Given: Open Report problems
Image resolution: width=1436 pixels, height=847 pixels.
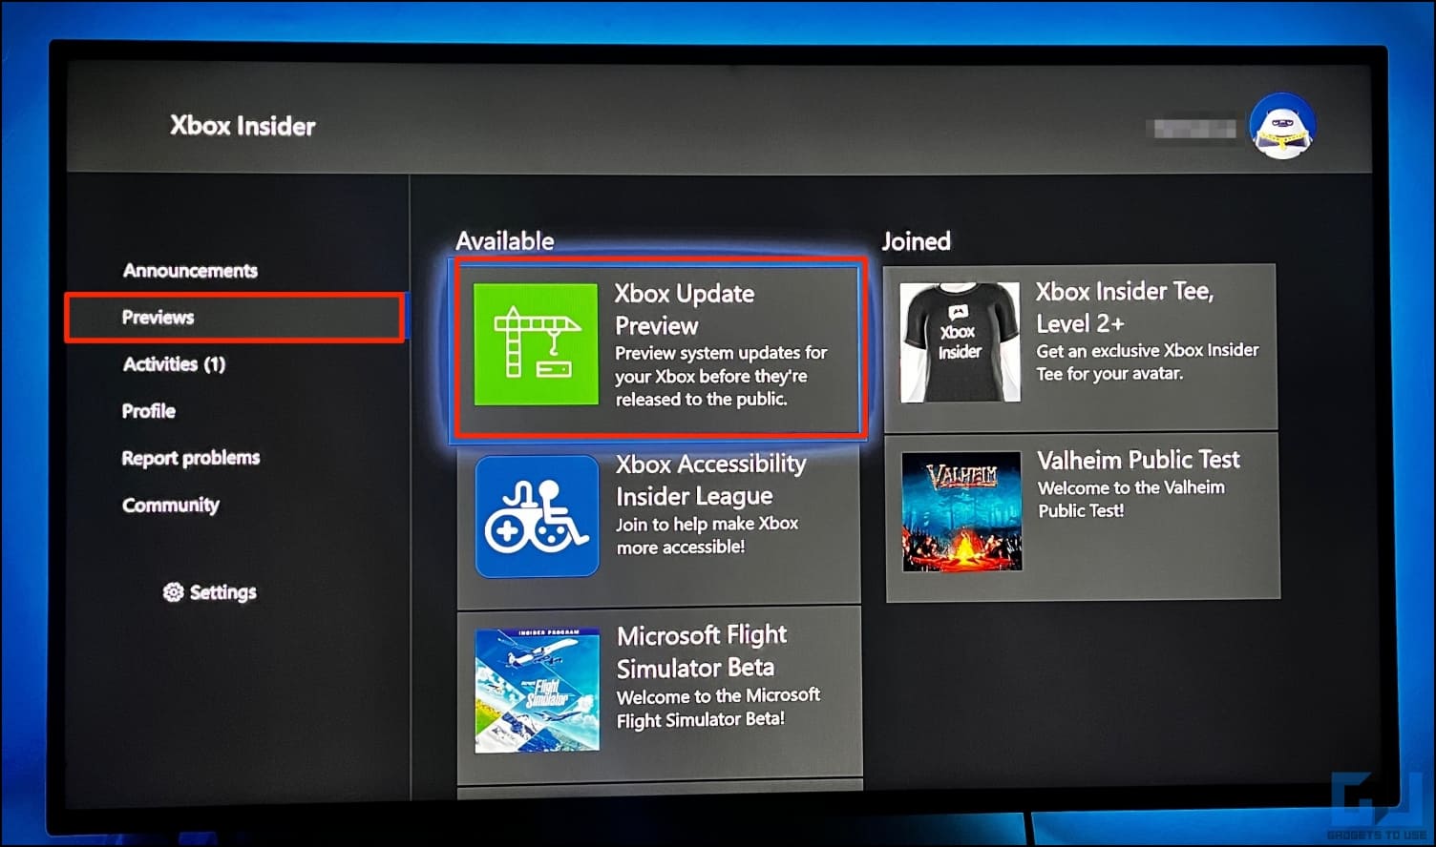Looking at the screenshot, I should (191, 458).
